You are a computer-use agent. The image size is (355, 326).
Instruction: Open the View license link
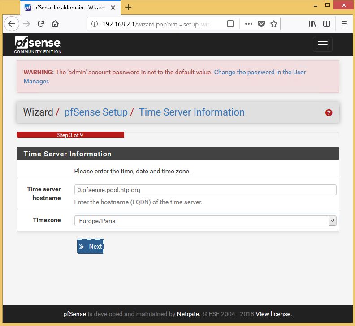pos(274,314)
